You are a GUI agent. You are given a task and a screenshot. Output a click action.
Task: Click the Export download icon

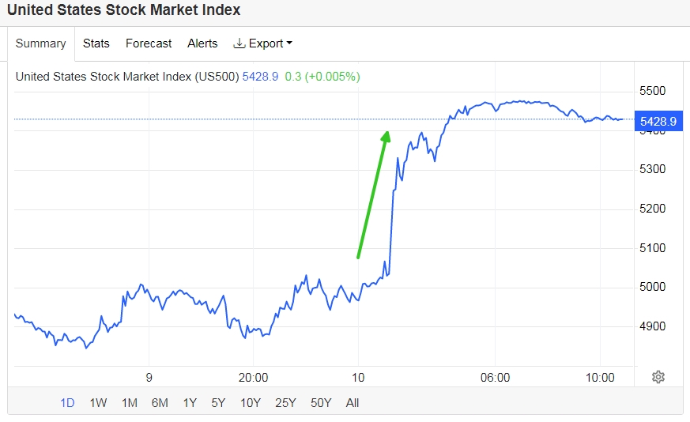(239, 43)
